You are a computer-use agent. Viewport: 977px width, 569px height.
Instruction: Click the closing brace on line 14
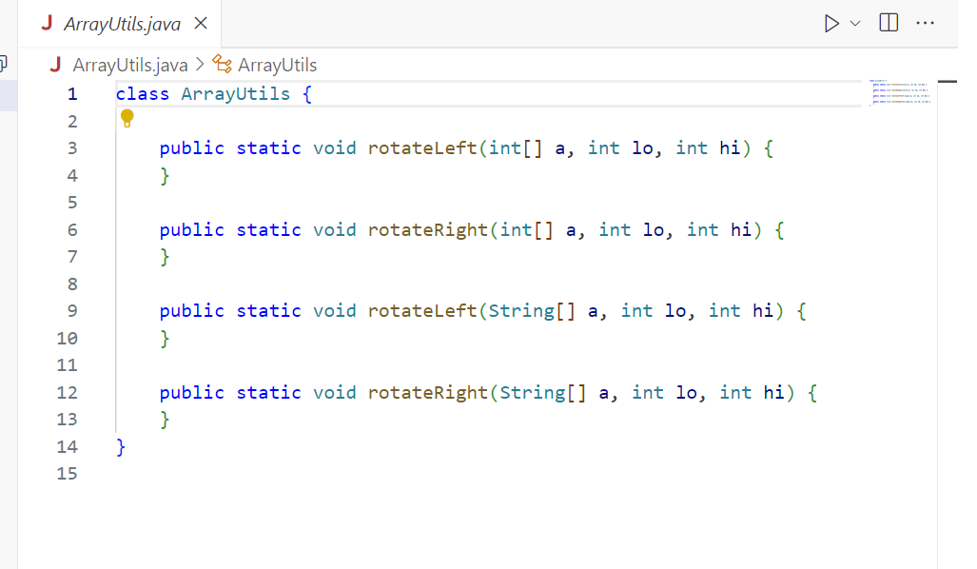(121, 446)
